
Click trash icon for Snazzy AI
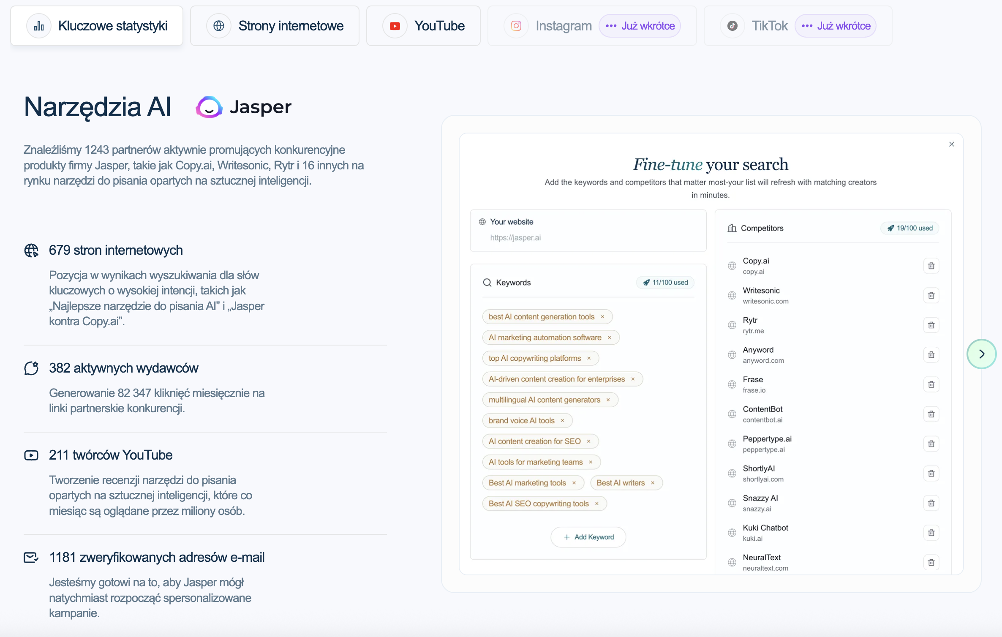point(931,503)
